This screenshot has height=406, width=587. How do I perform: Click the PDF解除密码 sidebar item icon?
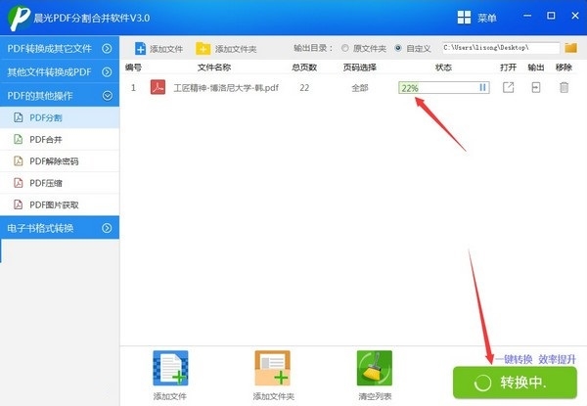(18, 160)
